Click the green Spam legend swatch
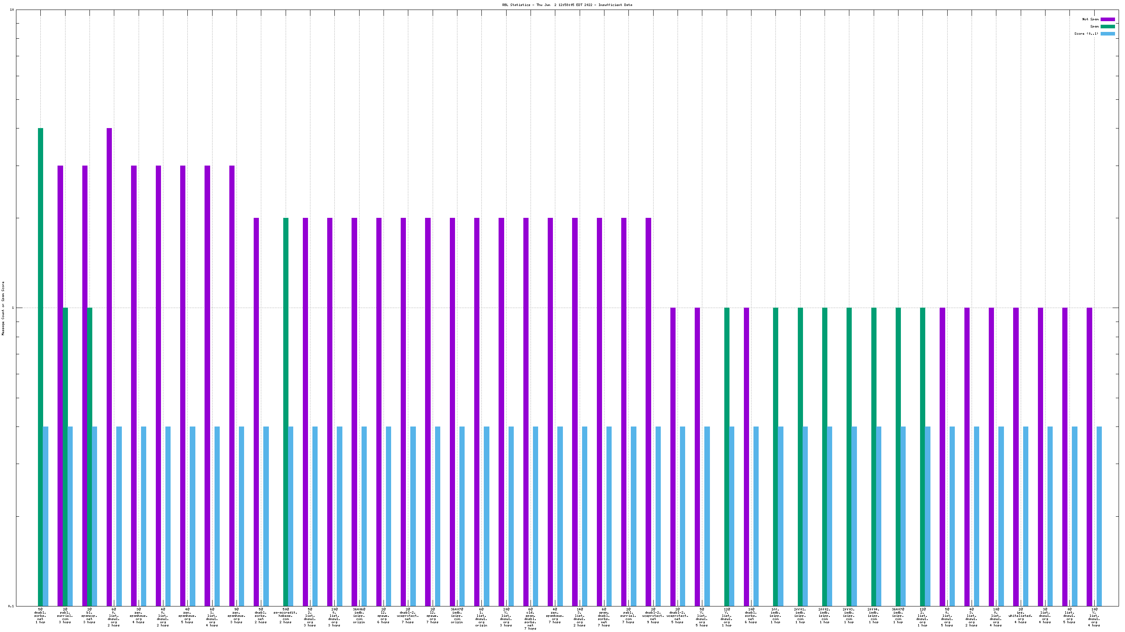The height and width of the screenshot is (632, 1125). [x=1107, y=27]
